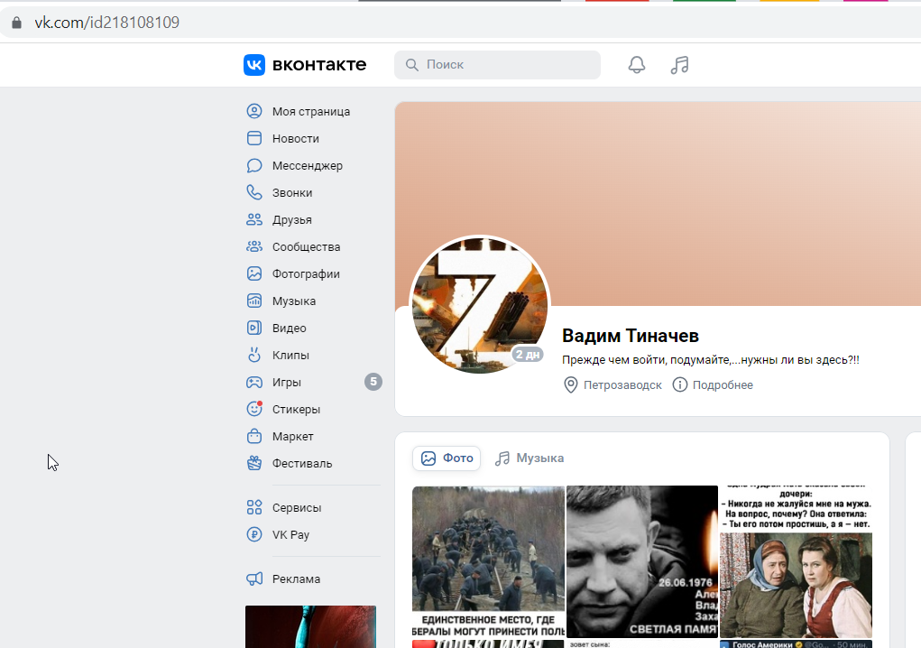Click the 2 дн badge on the avatar
The height and width of the screenshot is (648, 921).
(528, 355)
